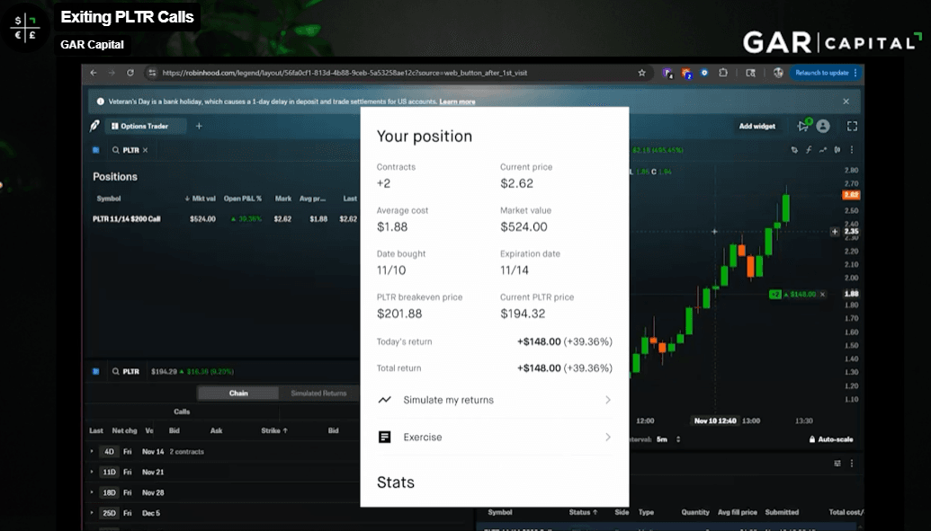Sort positions by Mkt val column
The width and height of the screenshot is (931, 531).
coord(200,199)
